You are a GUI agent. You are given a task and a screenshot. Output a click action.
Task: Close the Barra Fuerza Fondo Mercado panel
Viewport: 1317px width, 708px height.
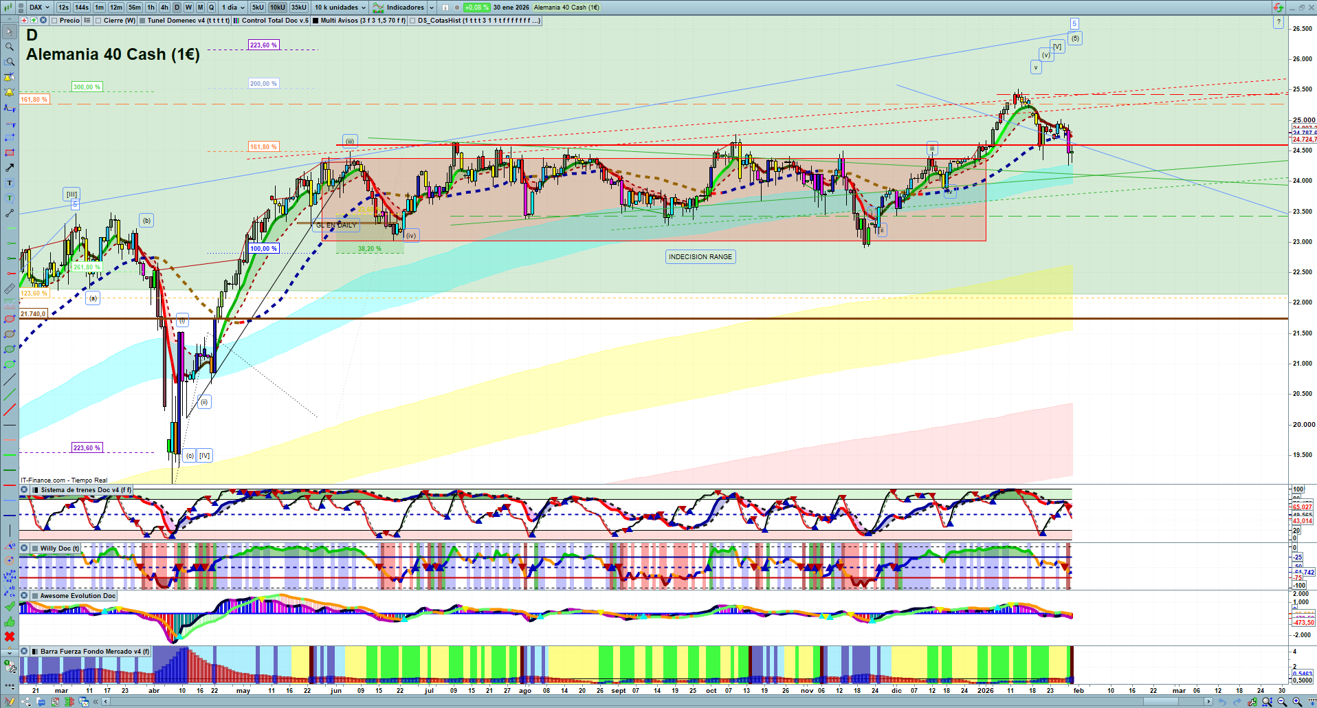pyautogui.click(x=24, y=652)
